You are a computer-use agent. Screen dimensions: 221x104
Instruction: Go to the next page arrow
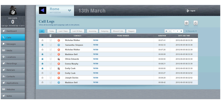178,31
